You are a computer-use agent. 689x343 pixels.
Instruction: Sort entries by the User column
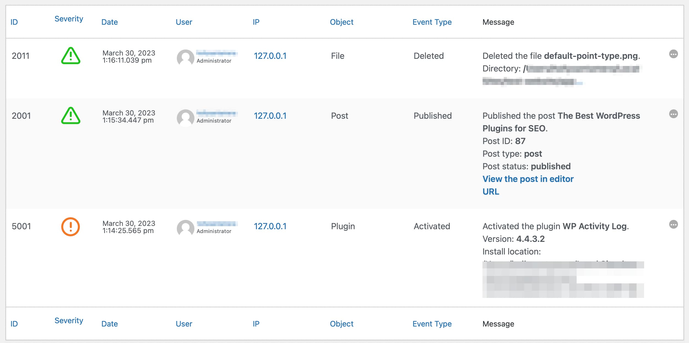[x=184, y=22]
